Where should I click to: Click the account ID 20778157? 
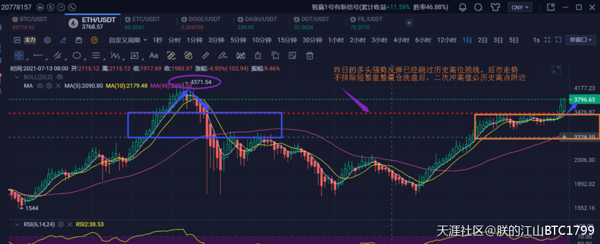coord(16,7)
